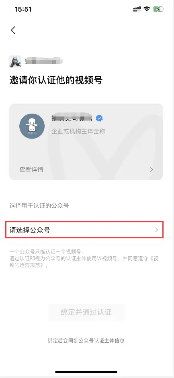Tap the Wi-Fi icon in status bar
This screenshot has height=378, width=174.
tap(147, 9)
